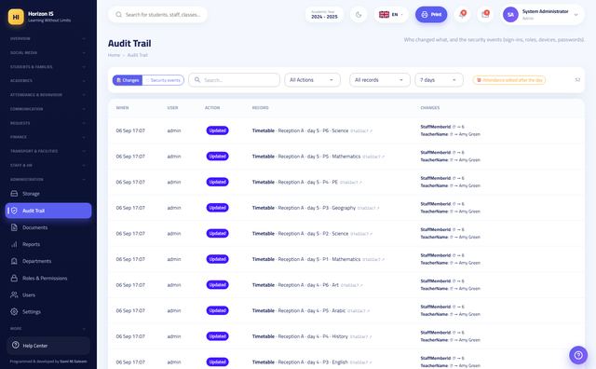Toggle the Attendance edited after the day filter

click(509, 80)
